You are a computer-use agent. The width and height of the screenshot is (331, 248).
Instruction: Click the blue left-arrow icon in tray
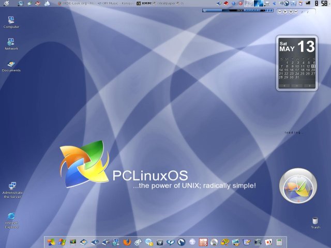(274, 3)
